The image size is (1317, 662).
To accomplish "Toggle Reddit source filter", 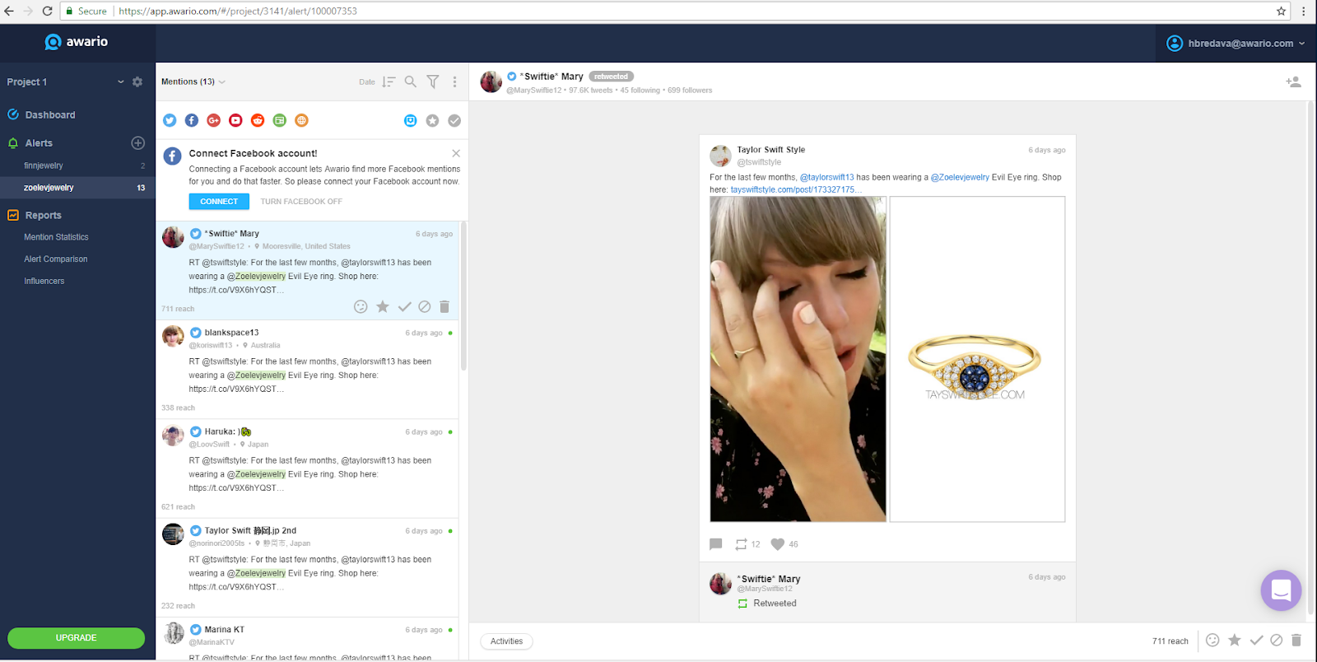I will click(258, 120).
